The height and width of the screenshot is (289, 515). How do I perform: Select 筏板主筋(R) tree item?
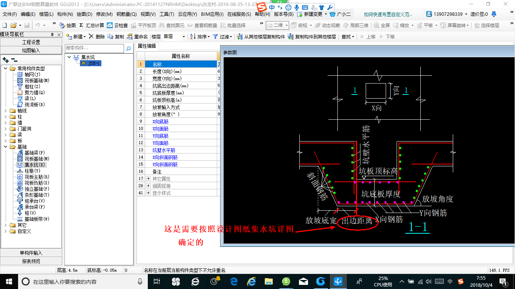click(x=33, y=177)
